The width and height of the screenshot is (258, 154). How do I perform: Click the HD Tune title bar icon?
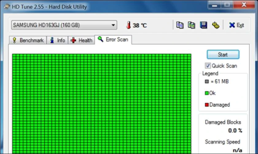6,7
